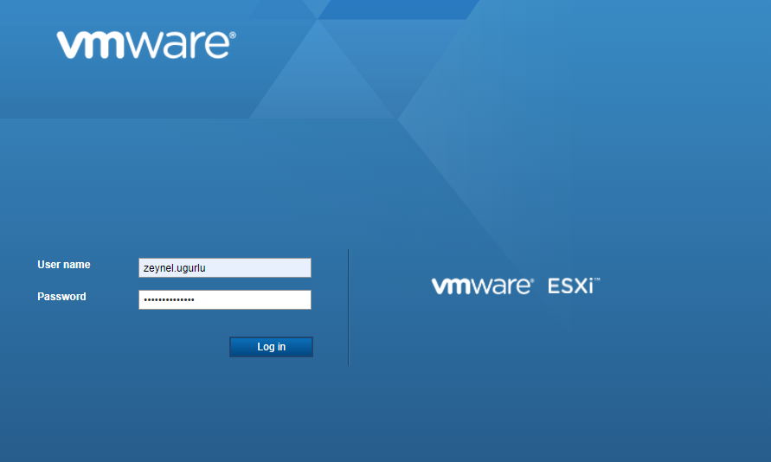Viewport: 771px width, 462px height.
Task: Click the VMware logo at top left
Action: (146, 45)
